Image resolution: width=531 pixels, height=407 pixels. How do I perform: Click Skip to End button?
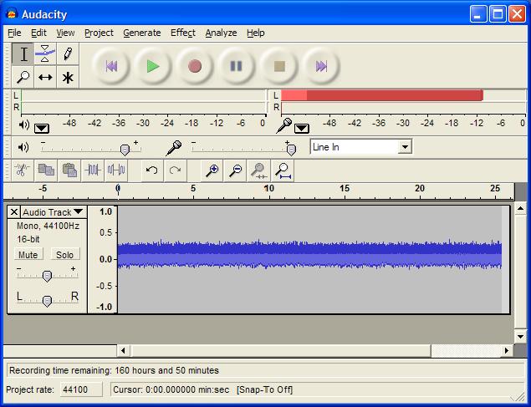coord(321,66)
